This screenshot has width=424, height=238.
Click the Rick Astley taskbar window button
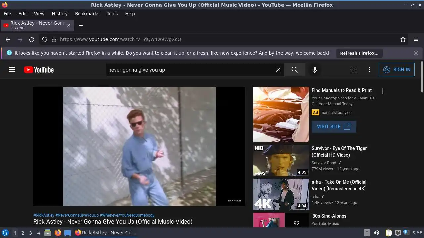coord(106,233)
